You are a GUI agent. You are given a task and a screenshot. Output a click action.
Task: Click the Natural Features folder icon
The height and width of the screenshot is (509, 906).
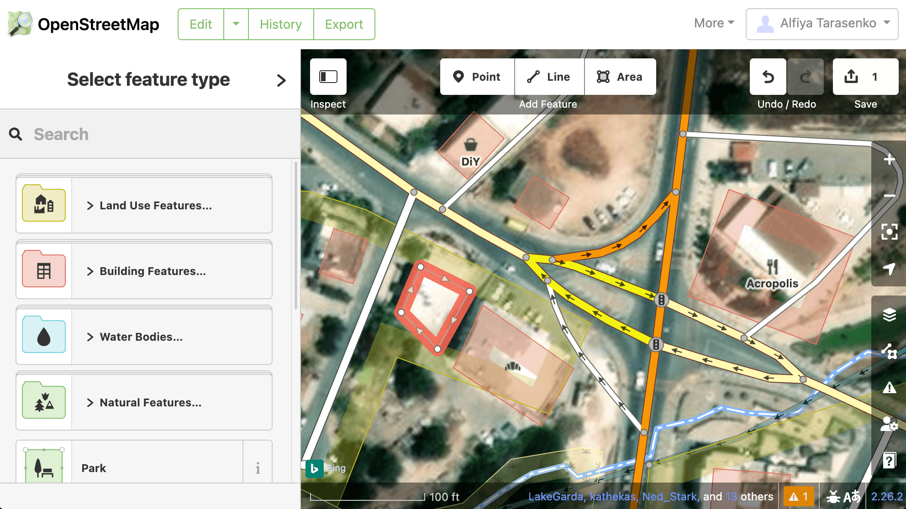point(44,400)
